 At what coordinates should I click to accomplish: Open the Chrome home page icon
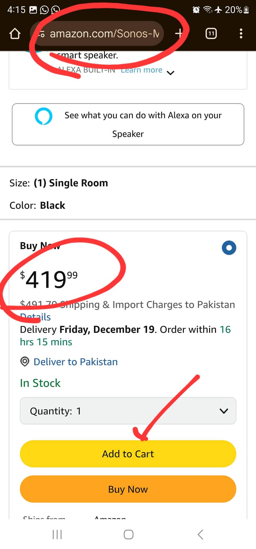tap(15, 33)
